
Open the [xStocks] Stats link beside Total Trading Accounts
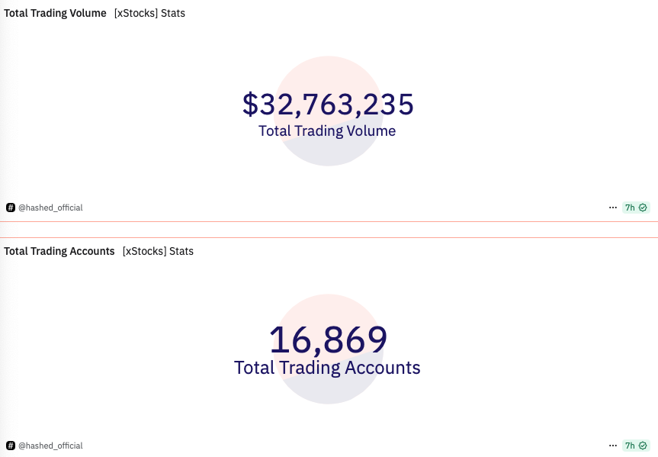tap(158, 251)
